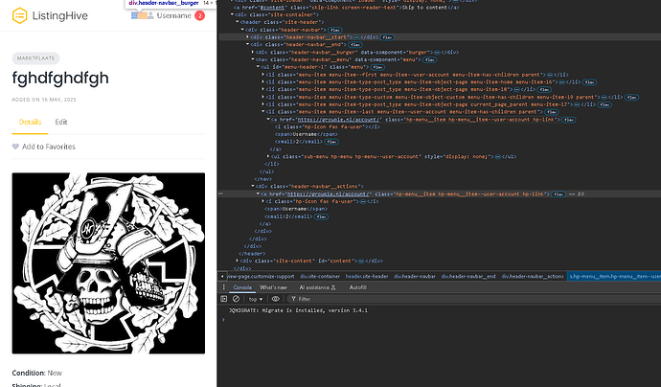Switch to the Console drawer tab
Viewport: 661px width, 387px height.
242,287
